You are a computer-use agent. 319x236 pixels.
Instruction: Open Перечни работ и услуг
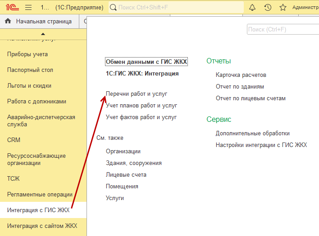coord(137,94)
